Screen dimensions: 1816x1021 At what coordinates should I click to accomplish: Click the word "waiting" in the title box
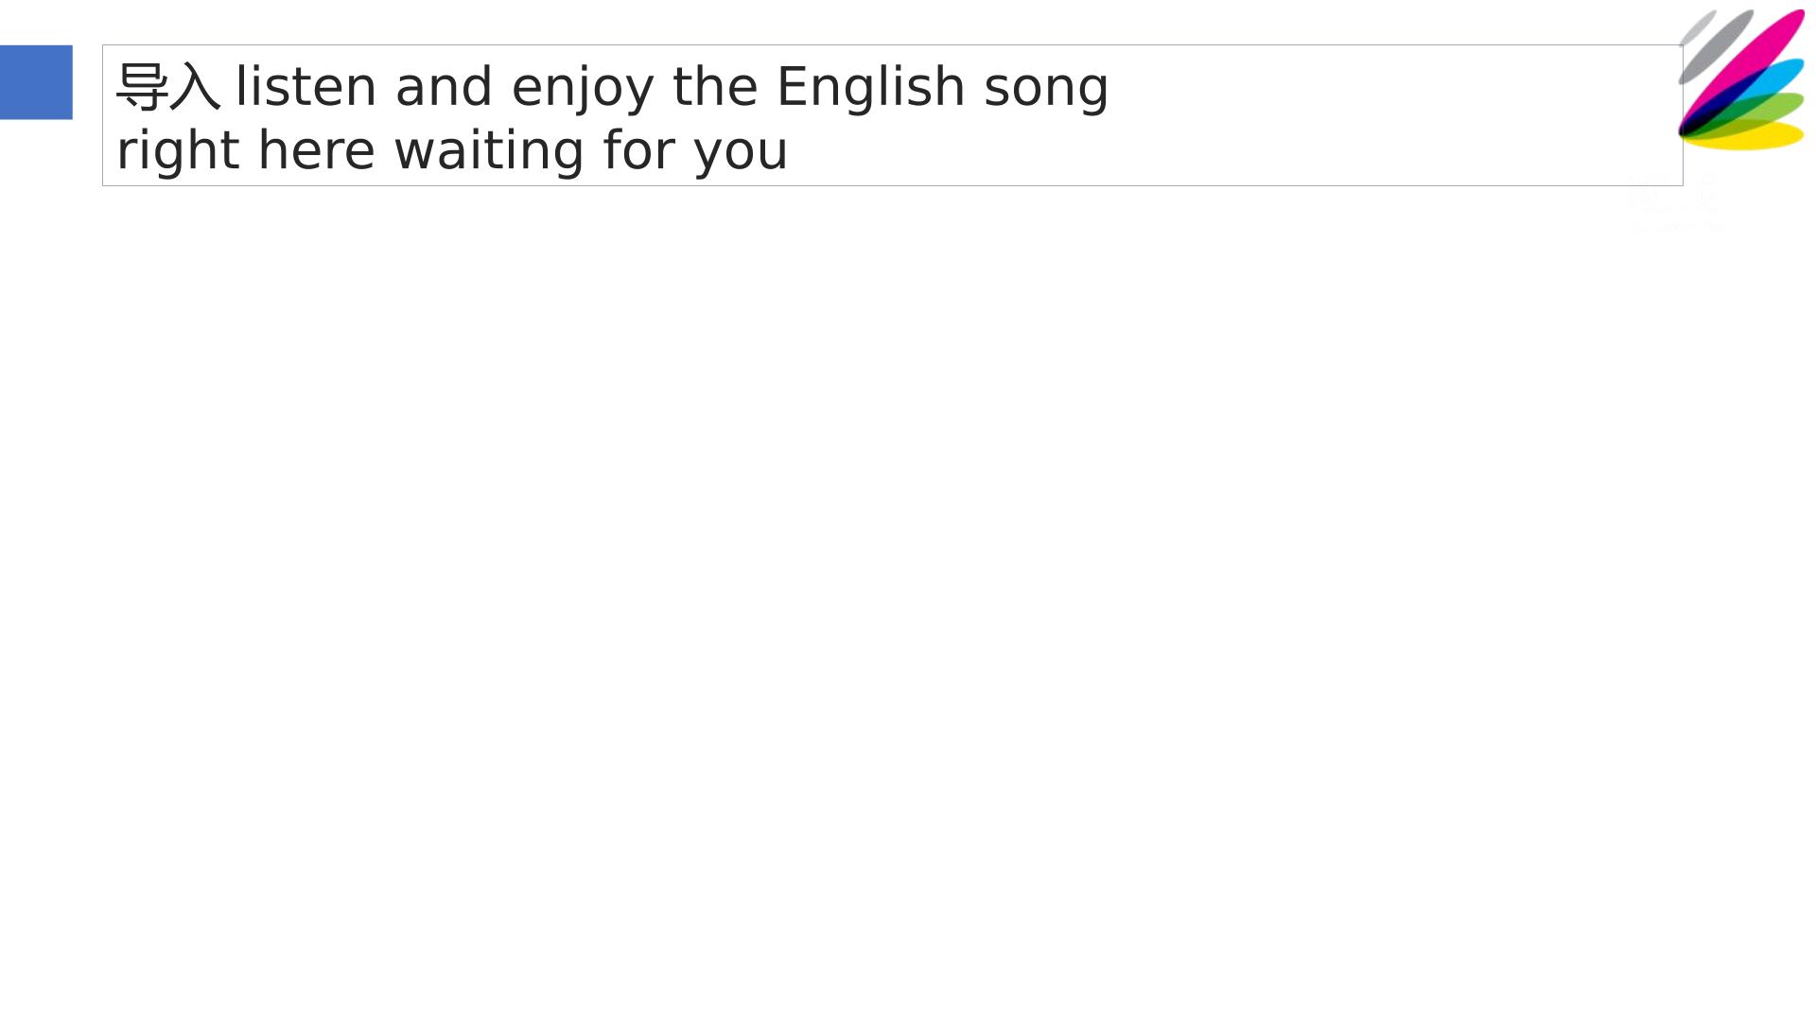pyautogui.click(x=489, y=151)
